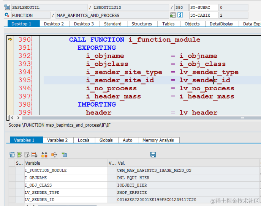
Task: Click the delete variables trash icon
Action: [12, 155]
